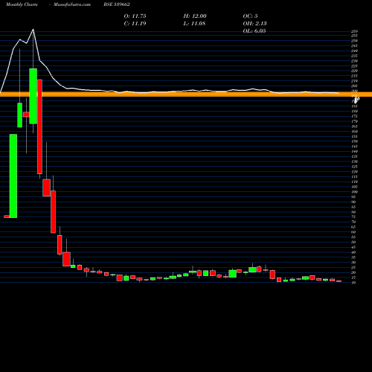This screenshot has width=372, height=372.
Task: Click the high value 'H: 12.00'
Action: click(195, 16)
